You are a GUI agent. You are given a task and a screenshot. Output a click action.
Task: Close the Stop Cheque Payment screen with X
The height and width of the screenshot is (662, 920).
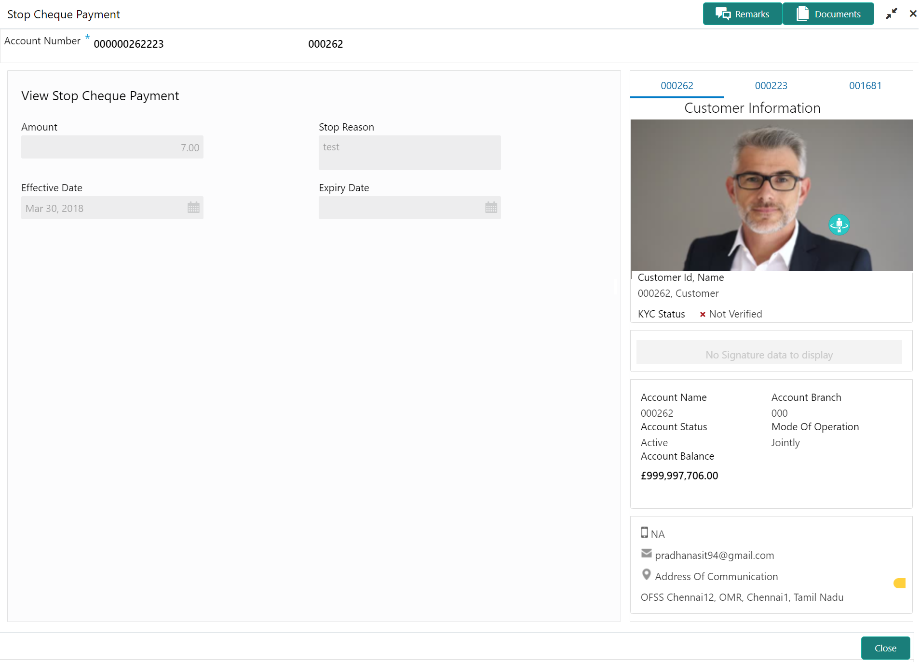913,14
